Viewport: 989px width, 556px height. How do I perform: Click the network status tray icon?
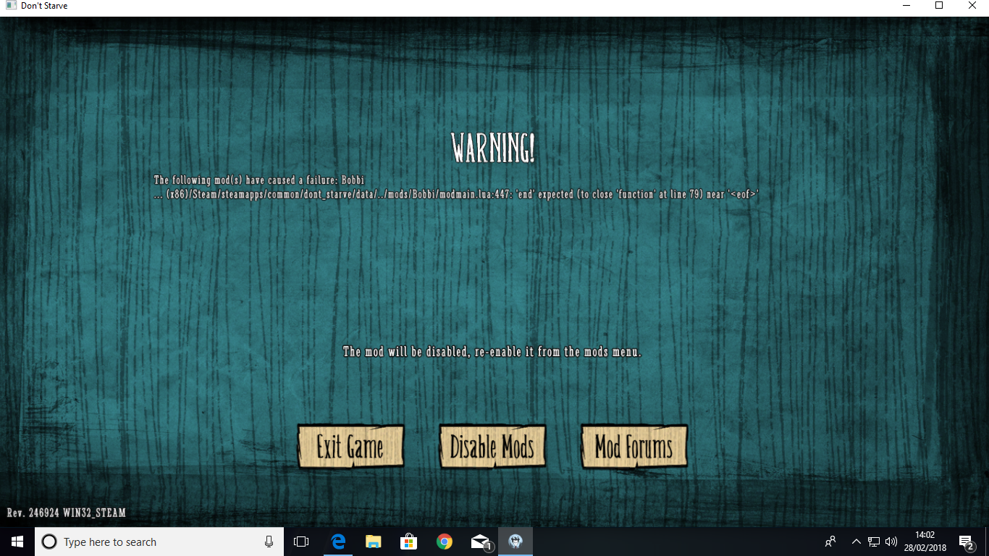(x=874, y=542)
